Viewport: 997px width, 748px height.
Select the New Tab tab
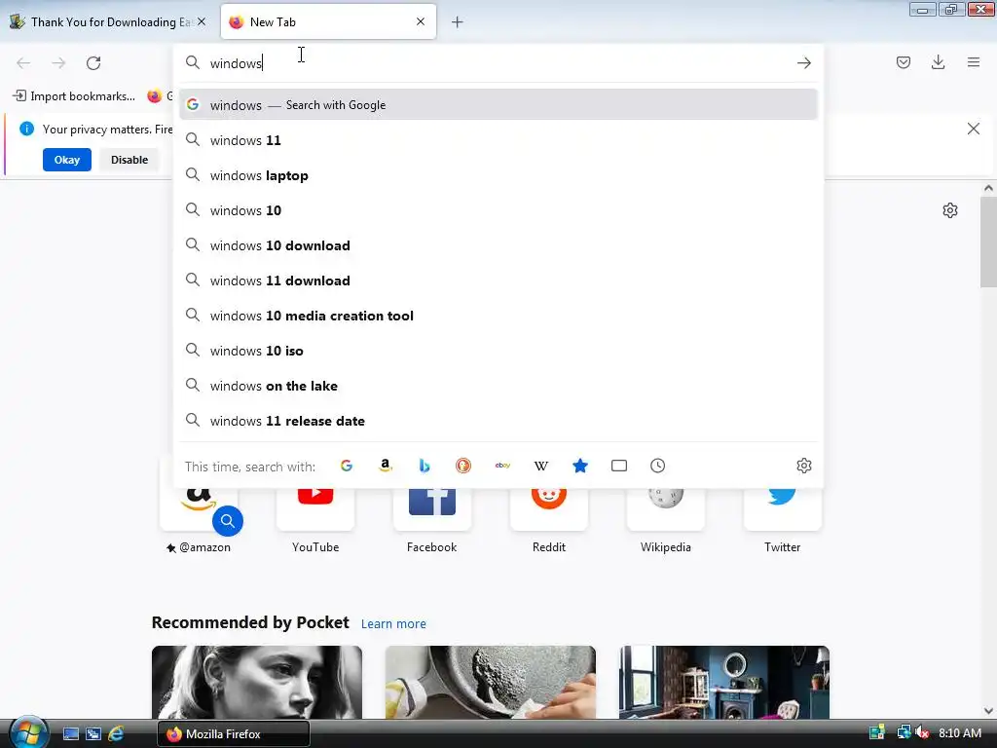[x=328, y=22]
